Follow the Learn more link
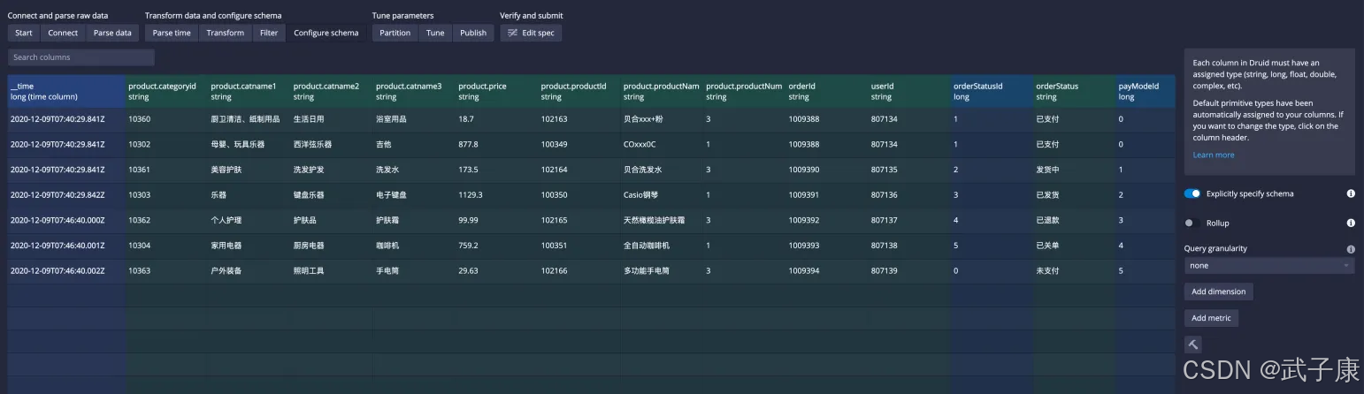1364x394 pixels. tap(1213, 155)
